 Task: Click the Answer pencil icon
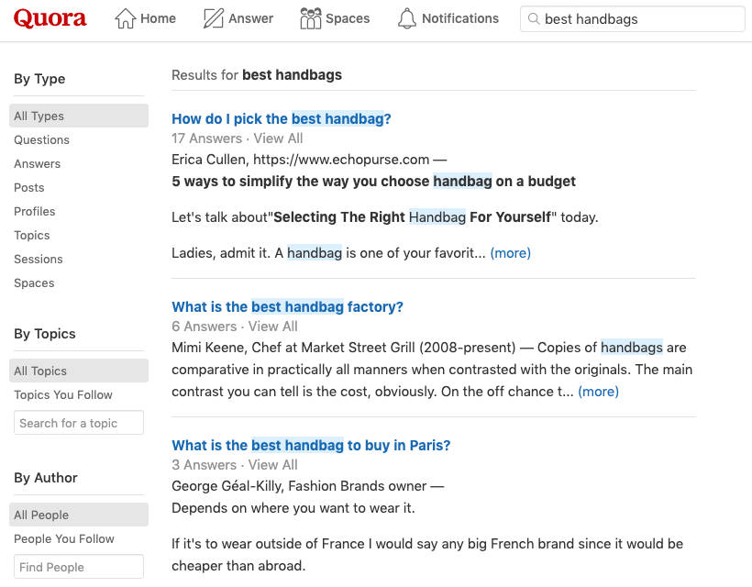[x=214, y=18]
